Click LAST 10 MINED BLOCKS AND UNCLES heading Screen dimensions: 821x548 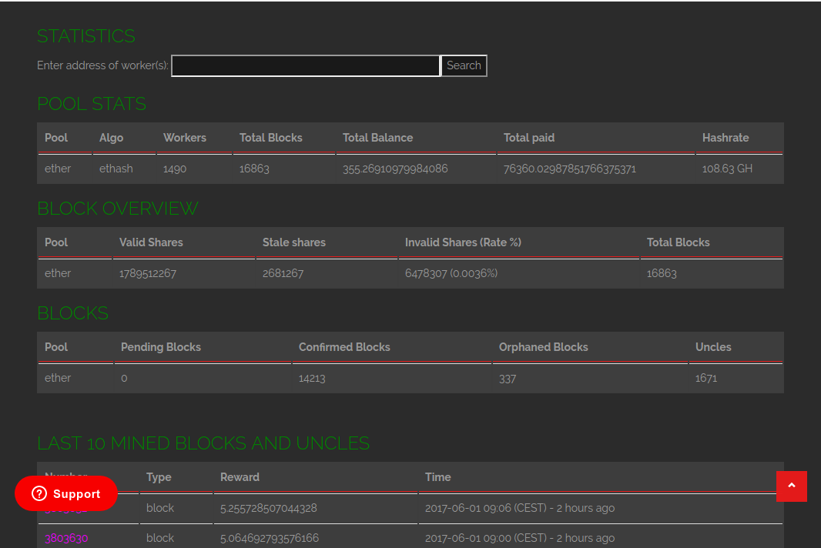[x=203, y=443]
